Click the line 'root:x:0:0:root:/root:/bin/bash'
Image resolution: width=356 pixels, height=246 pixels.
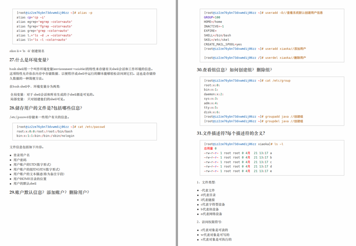45,131
